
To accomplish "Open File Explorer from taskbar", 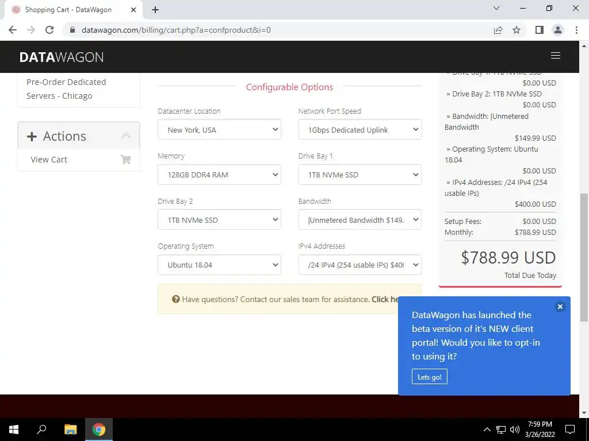I will 70,430.
